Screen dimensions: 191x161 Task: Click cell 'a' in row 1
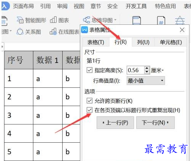(x=48, y=79)
